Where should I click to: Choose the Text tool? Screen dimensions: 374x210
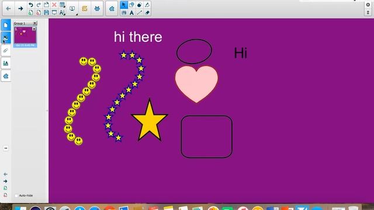point(131,12)
